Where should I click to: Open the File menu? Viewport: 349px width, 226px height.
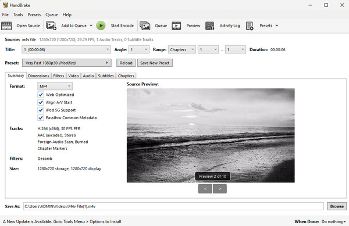(5, 15)
